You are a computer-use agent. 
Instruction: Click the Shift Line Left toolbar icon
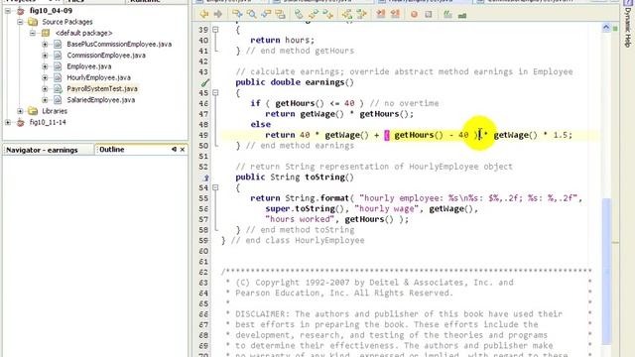pyautogui.click(x=347, y=15)
